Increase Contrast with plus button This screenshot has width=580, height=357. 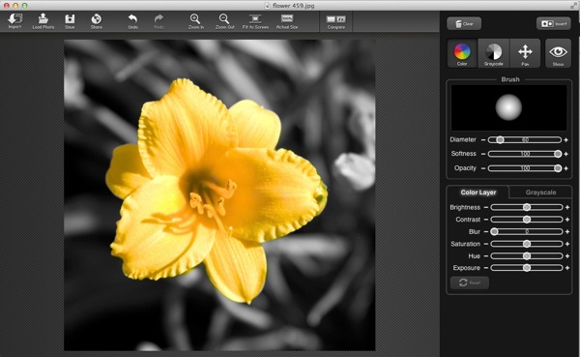[x=567, y=220]
